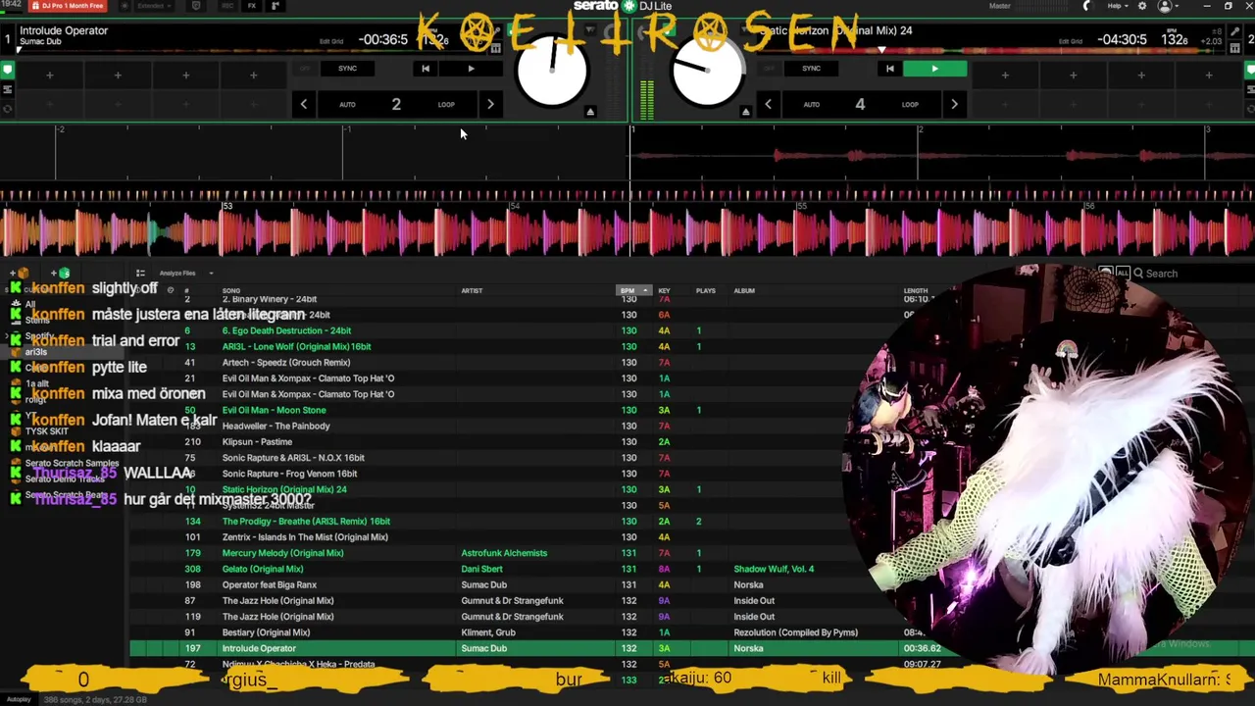Jump to start on left deck
Screen dimensions: 1255x706
(425, 69)
